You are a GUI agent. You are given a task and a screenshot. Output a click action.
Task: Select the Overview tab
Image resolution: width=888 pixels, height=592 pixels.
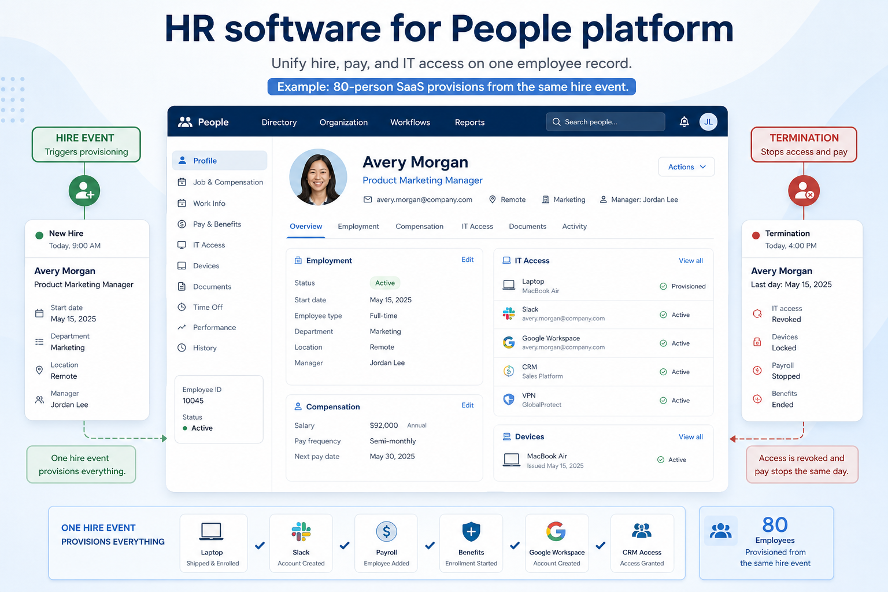[x=306, y=227]
